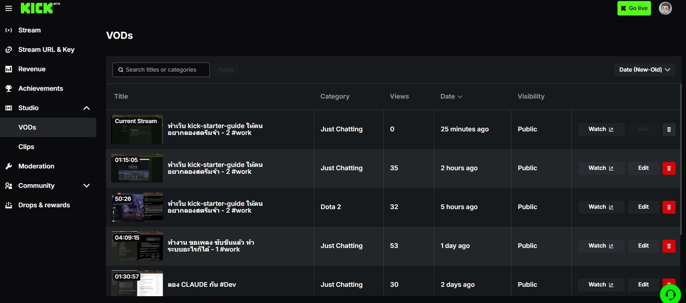Click the Revenue chart icon
Image resolution: width=686 pixels, height=303 pixels.
(9, 69)
